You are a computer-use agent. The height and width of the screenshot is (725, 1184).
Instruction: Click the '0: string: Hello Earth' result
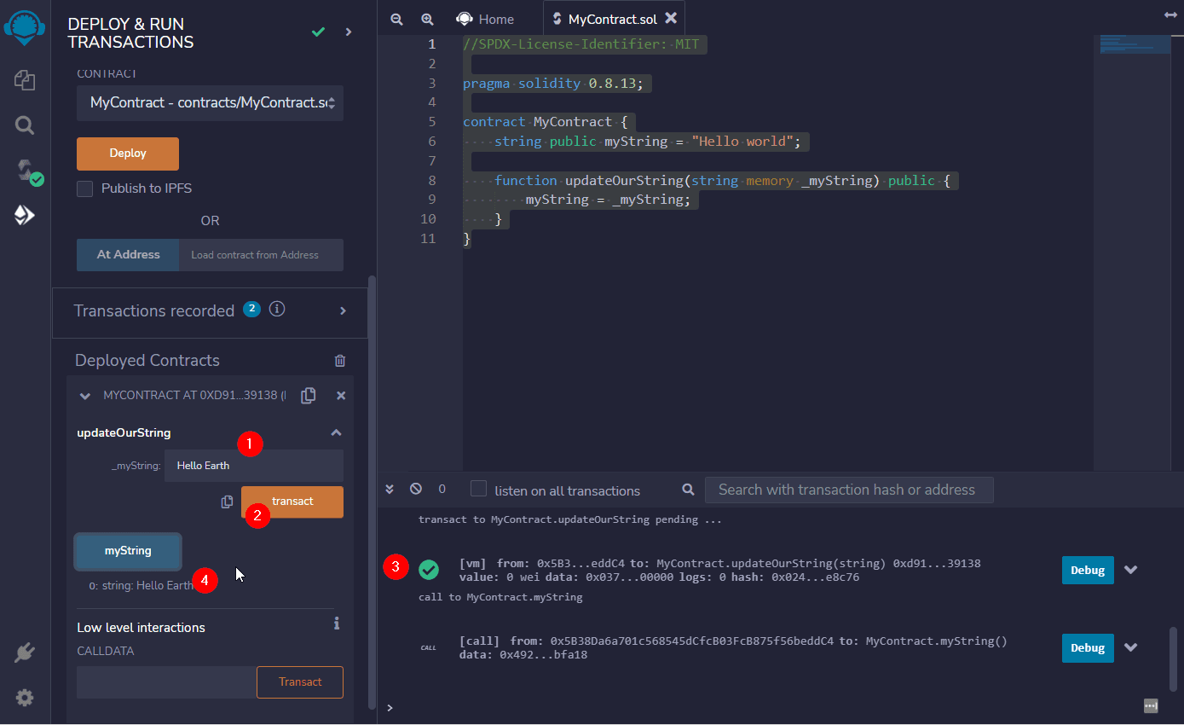[142, 585]
